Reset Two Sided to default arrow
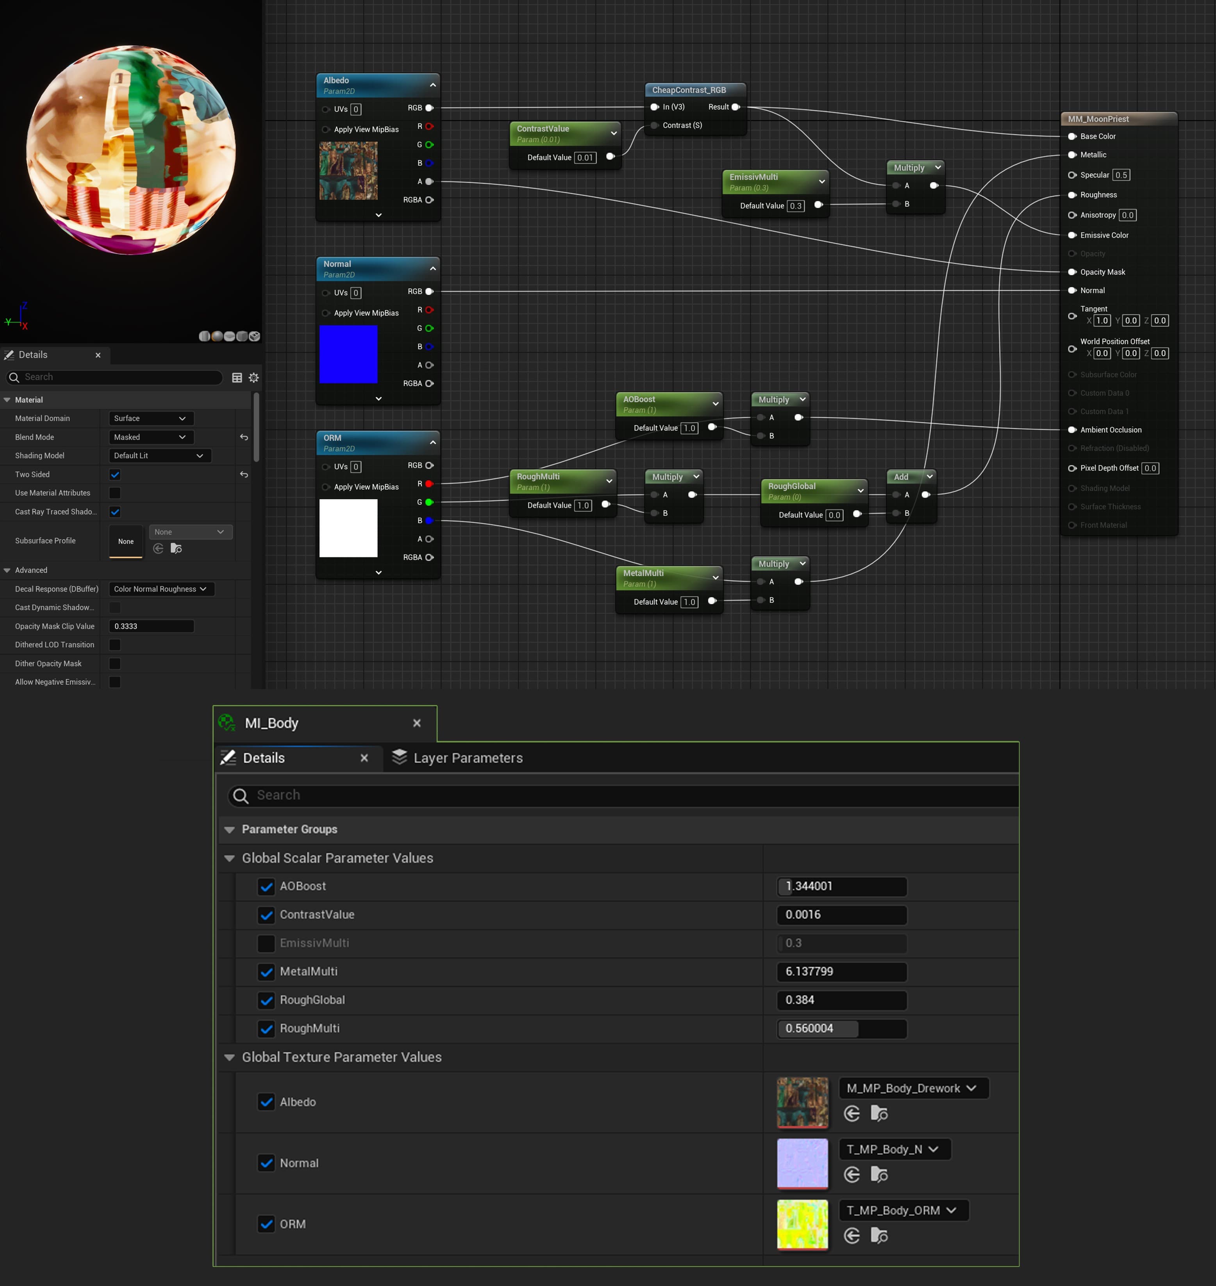 click(244, 475)
